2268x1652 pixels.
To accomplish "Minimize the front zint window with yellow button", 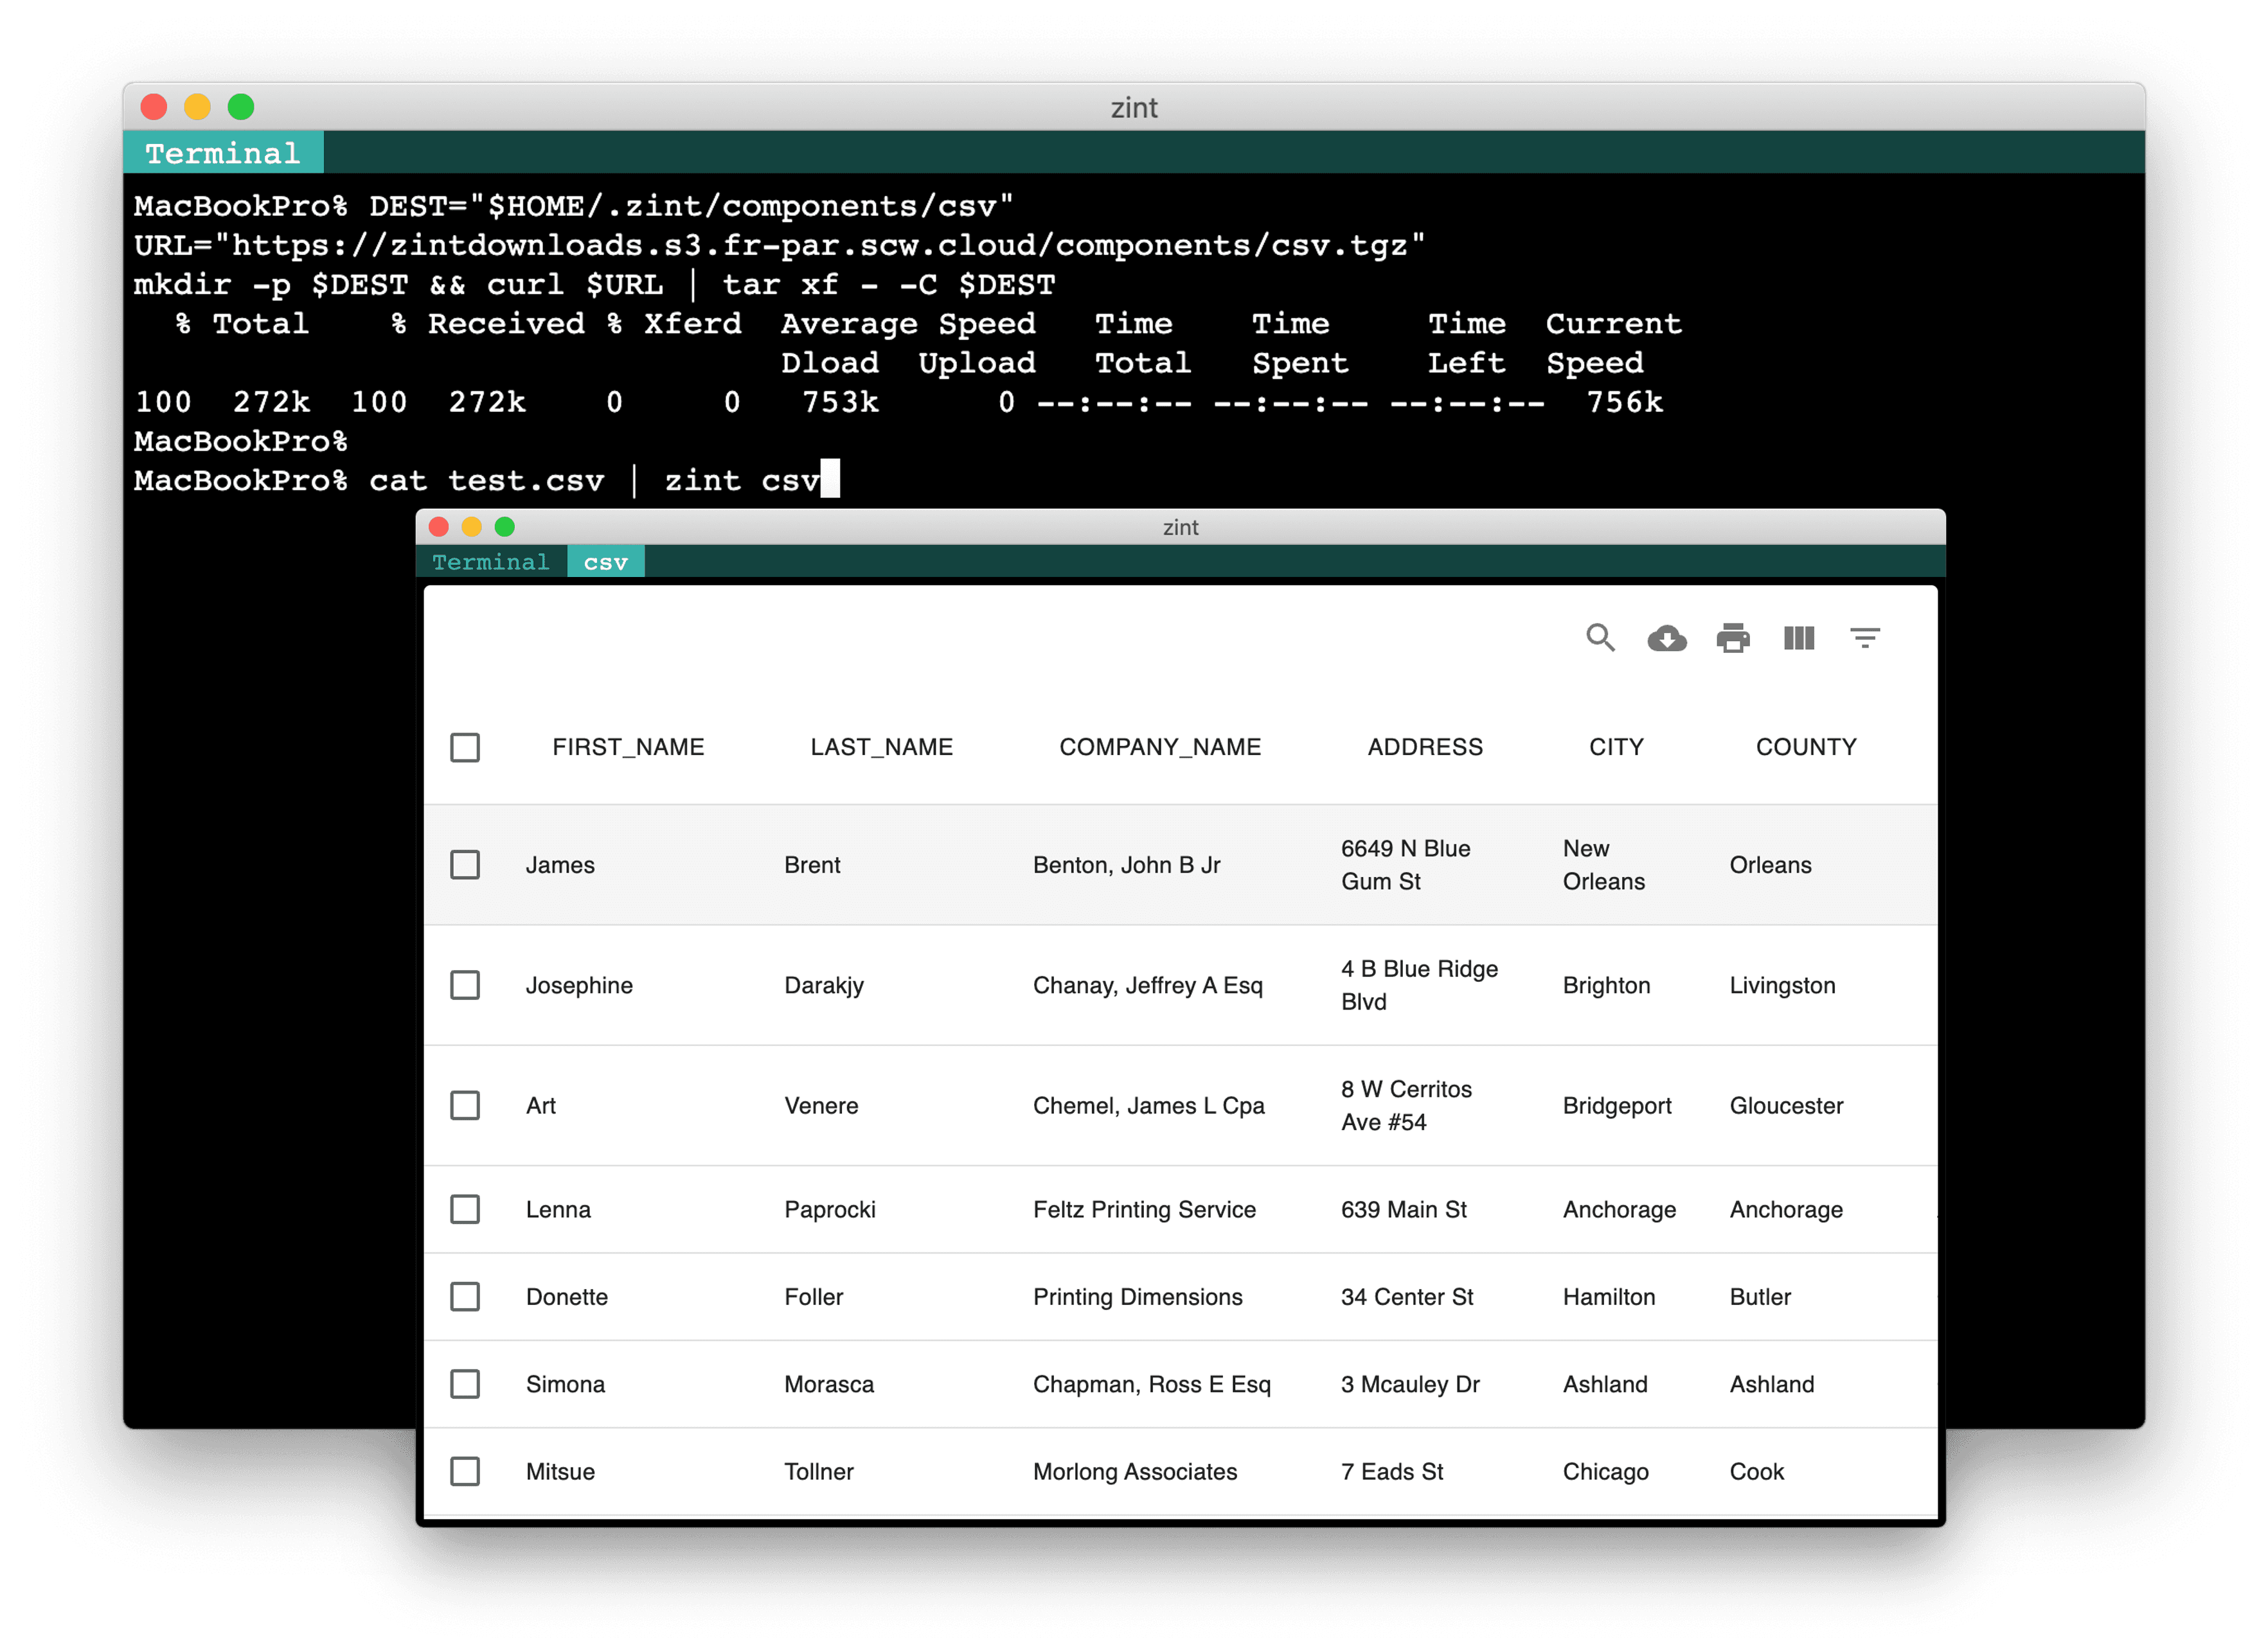I will pos(472,527).
